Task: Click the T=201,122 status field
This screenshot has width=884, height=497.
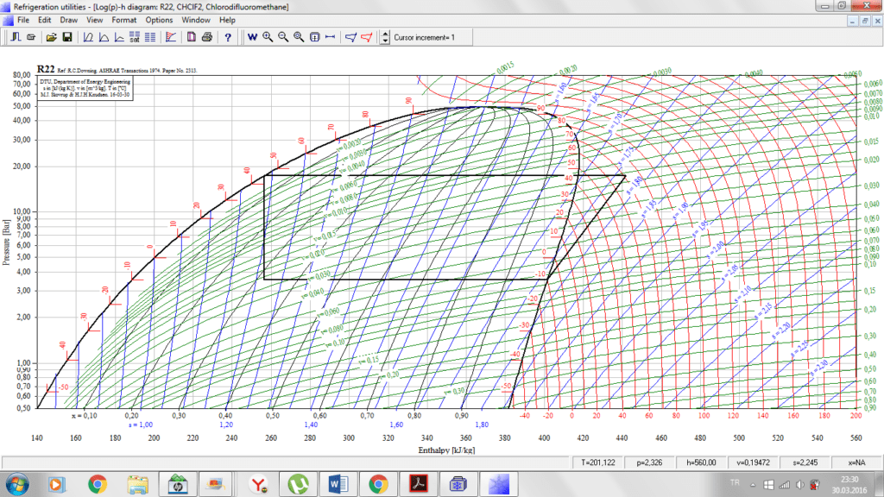Action: [598, 462]
